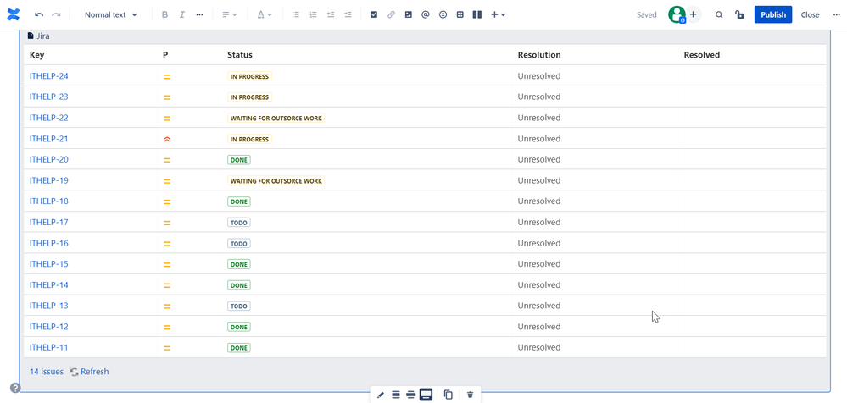Viewport: 847px width, 403px height.
Task: Open issue ITHELP-19
Action: 48,180
